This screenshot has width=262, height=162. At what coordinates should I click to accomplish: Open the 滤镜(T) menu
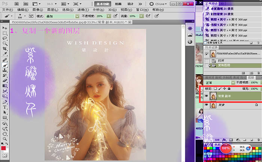tap(83, 10)
